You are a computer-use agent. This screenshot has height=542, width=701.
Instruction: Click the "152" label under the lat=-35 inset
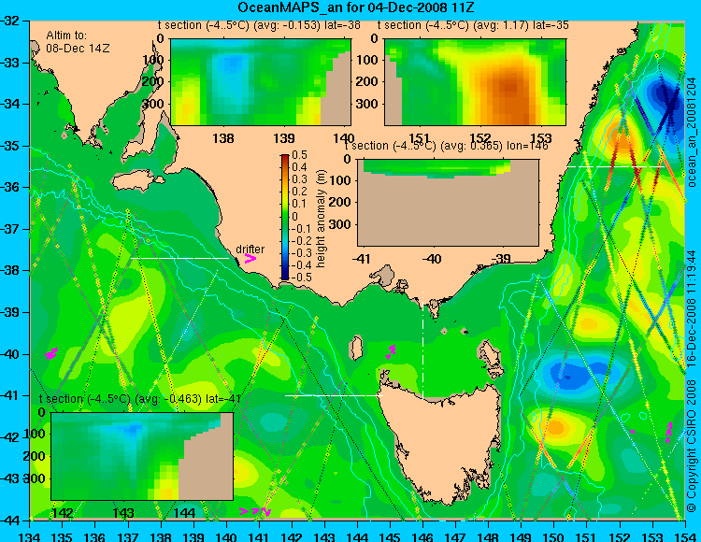(479, 137)
